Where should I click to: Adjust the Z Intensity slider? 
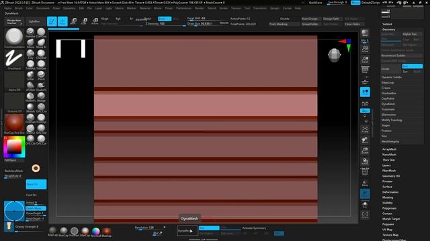[165, 24]
